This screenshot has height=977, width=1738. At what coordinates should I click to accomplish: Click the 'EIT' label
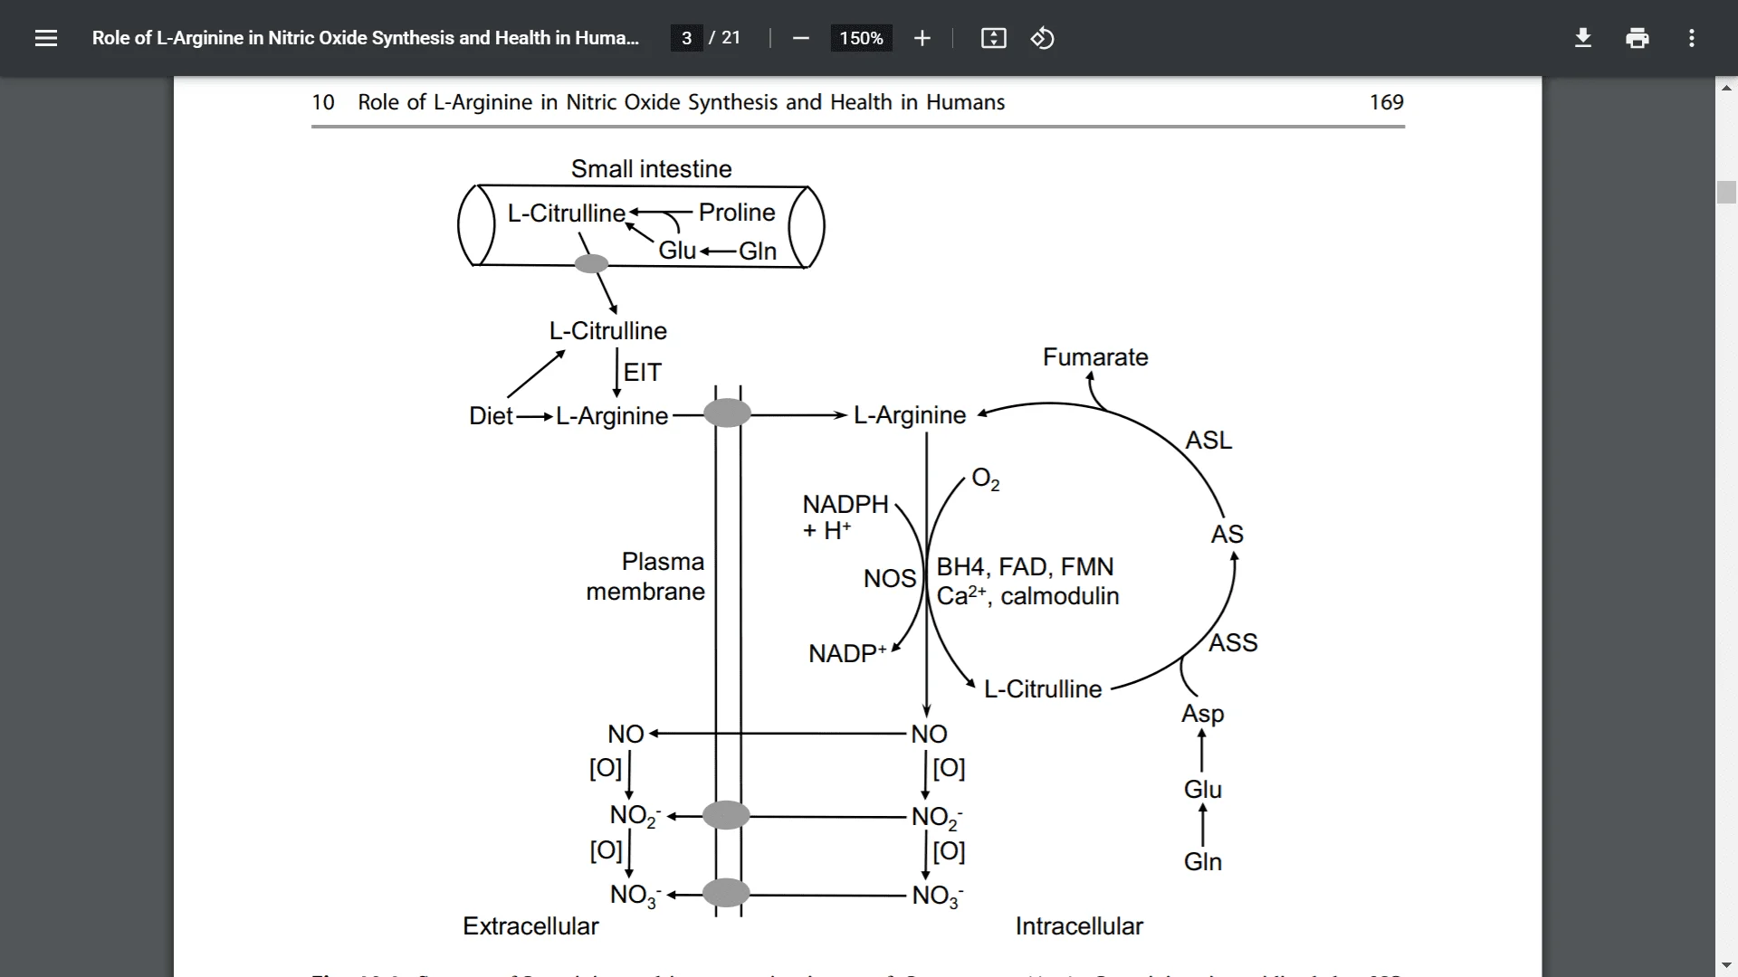642,373
